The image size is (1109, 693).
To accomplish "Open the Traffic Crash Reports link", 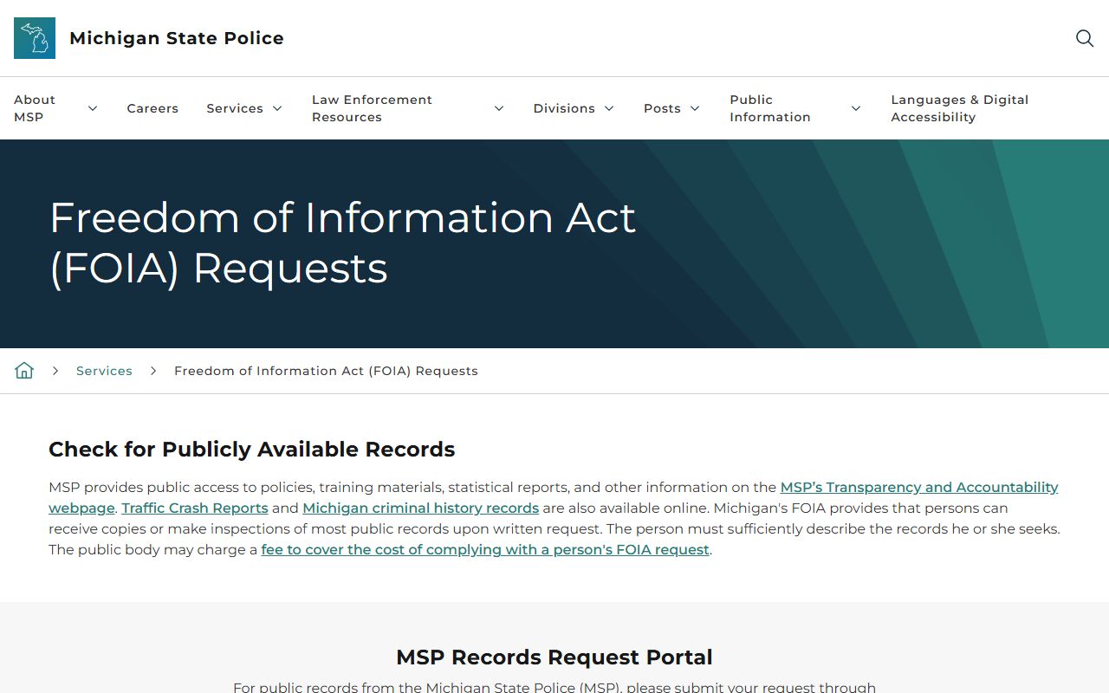I will [x=195, y=508].
